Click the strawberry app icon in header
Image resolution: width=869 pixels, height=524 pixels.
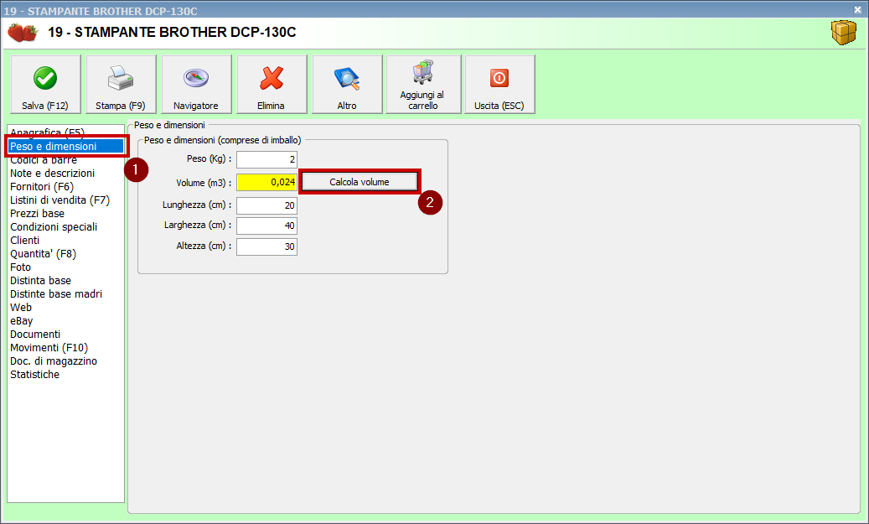point(23,32)
